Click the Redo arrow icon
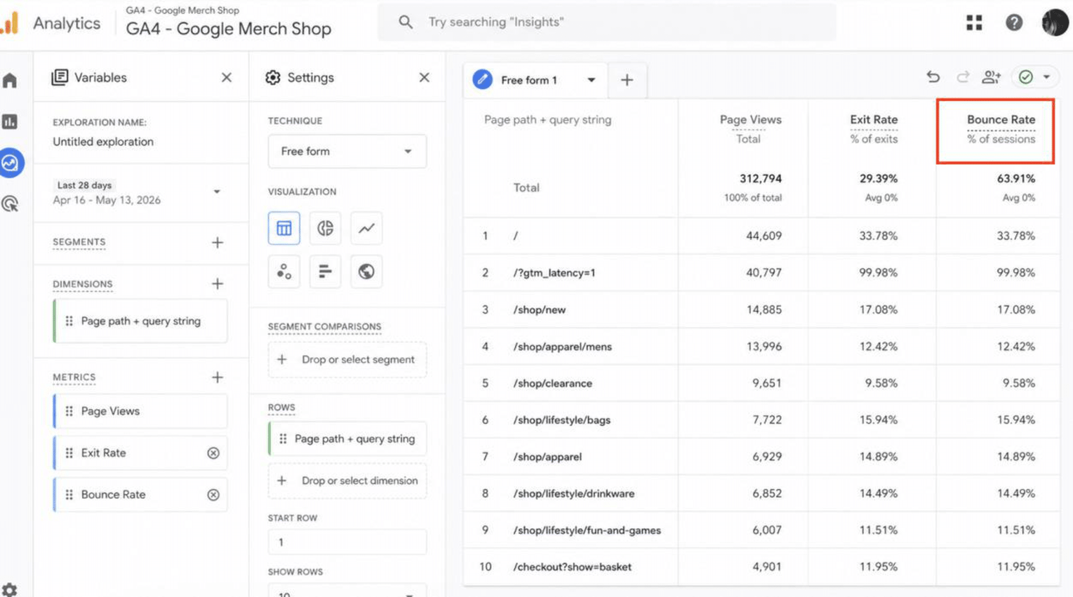The height and width of the screenshot is (597, 1073). (962, 78)
